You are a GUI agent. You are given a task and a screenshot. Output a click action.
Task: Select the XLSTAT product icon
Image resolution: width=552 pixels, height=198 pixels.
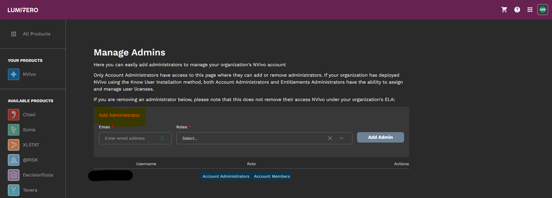[x=14, y=145]
